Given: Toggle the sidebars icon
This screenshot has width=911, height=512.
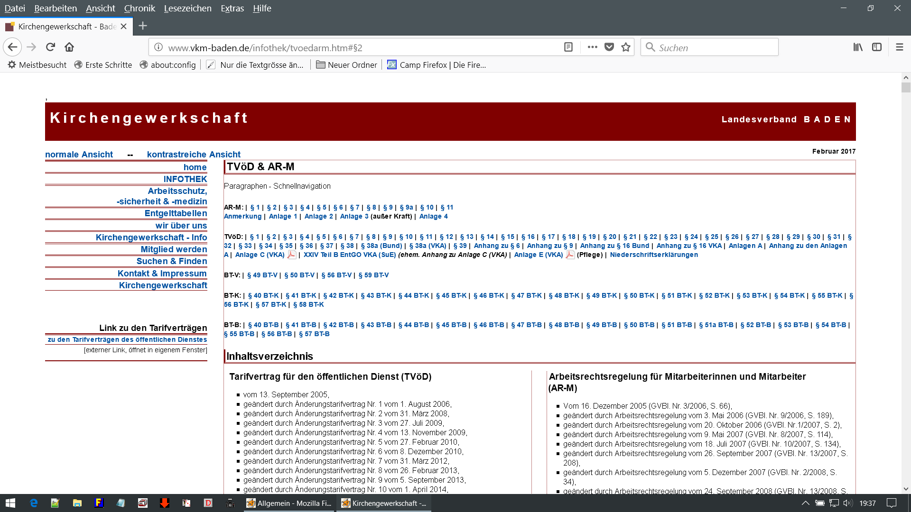Looking at the screenshot, I should click(877, 47).
